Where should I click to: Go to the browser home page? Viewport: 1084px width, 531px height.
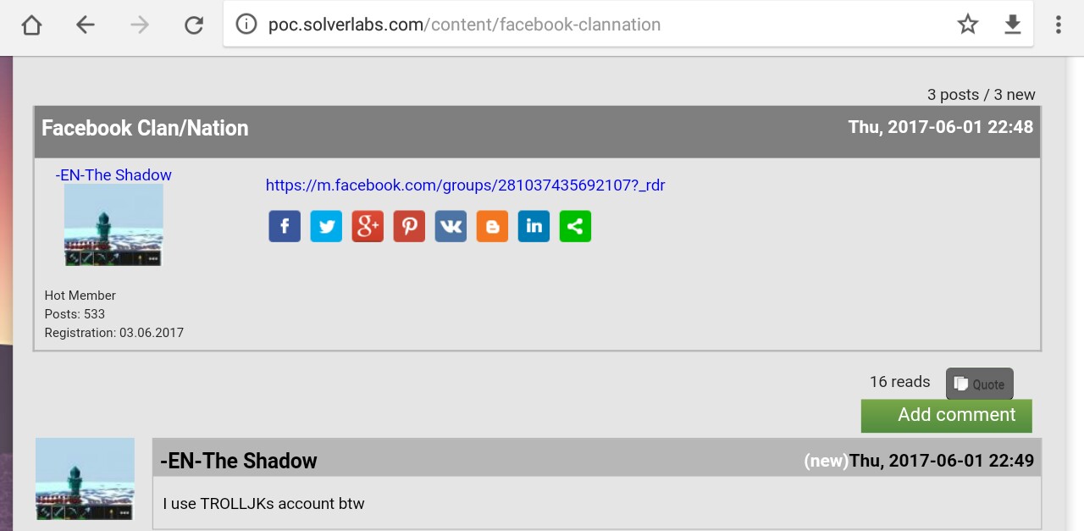pos(31,25)
